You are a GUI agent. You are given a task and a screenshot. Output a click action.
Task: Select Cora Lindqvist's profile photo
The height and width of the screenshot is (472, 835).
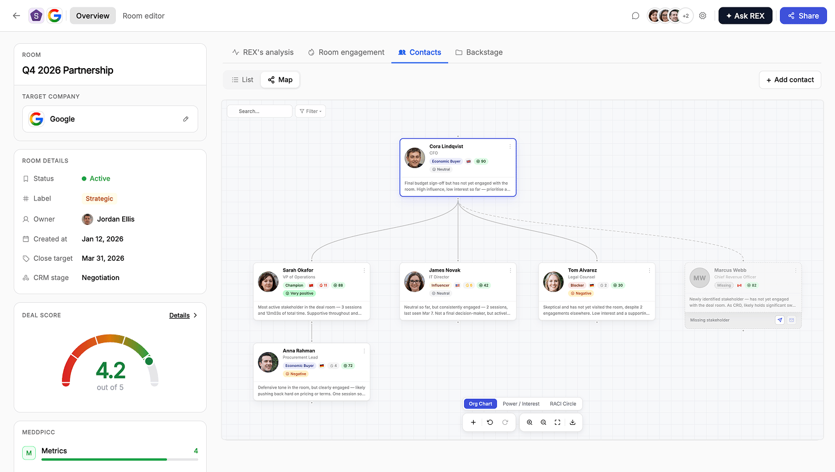[x=415, y=158]
